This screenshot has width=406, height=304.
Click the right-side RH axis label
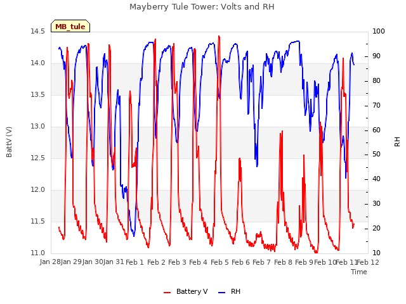[x=397, y=142]
